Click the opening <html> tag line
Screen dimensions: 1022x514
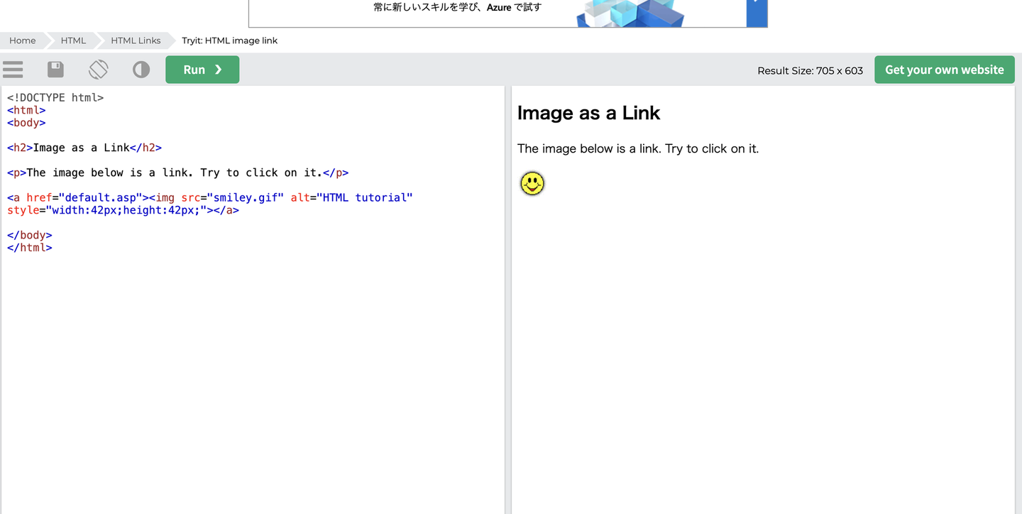tap(26, 110)
